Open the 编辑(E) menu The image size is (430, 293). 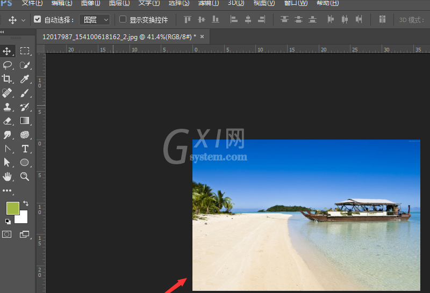62,3
